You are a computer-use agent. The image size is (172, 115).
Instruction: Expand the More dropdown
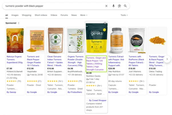(x=84, y=15)
